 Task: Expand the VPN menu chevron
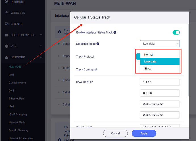coord(41,46)
